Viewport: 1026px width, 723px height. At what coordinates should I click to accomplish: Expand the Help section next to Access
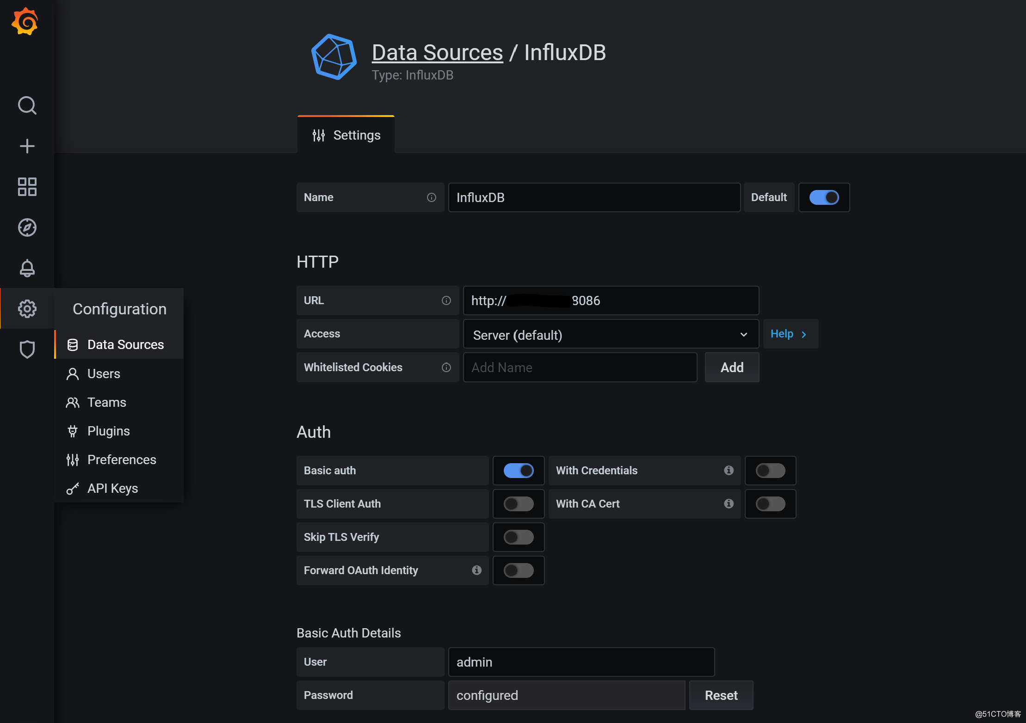[x=790, y=334]
